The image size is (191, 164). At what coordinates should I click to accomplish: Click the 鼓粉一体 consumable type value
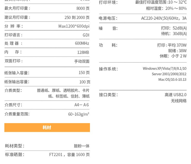tap(81, 146)
